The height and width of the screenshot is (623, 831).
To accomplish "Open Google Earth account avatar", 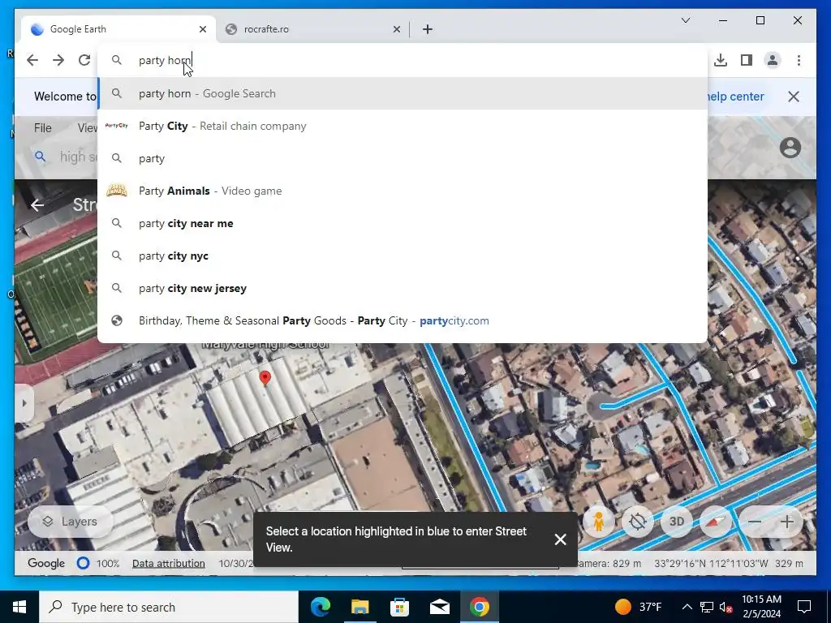I will point(790,148).
